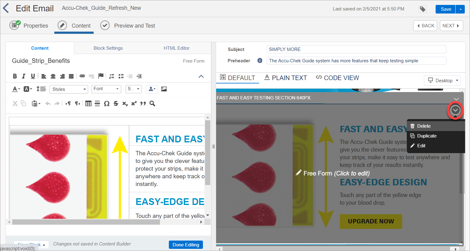470x251 pixels.
Task: Increase indent of the paragraph
Action: pyautogui.click(x=139, y=76)
